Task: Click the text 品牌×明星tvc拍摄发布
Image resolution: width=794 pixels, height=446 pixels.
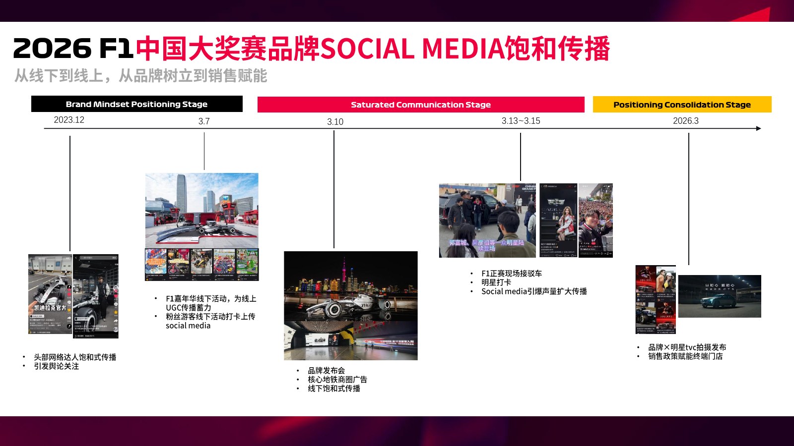Action: coord(687,347)
